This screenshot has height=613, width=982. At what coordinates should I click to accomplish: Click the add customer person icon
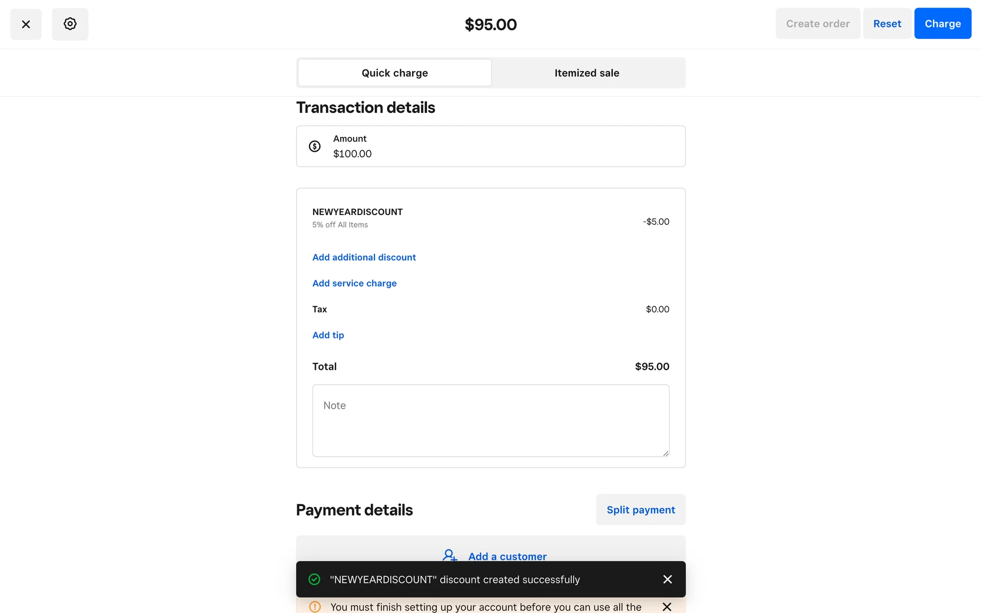pos(449,555)
